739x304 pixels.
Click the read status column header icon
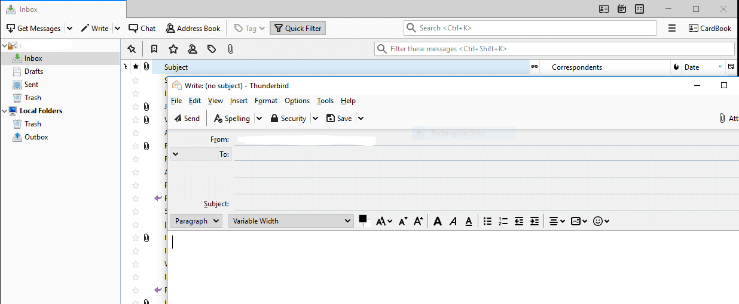[x=535, y=67]
